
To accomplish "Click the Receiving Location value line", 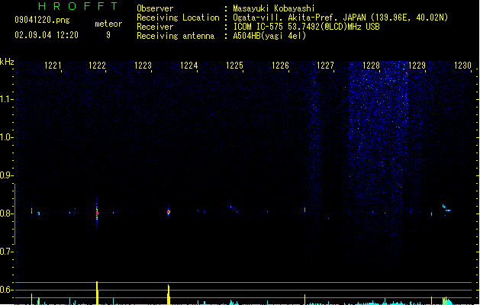I will (x=340, y=18).
